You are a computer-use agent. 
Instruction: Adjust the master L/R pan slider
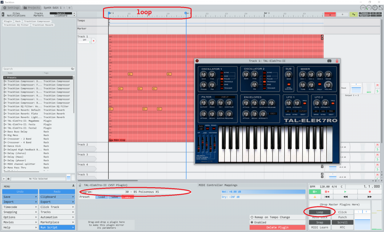(x=363, y=212)
